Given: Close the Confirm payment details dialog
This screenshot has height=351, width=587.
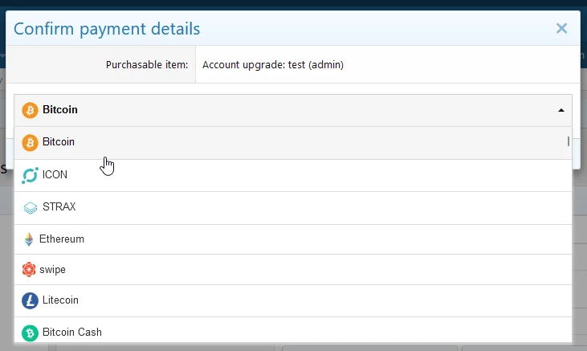Looking at the screenshot, I should [x=561, y=29].
